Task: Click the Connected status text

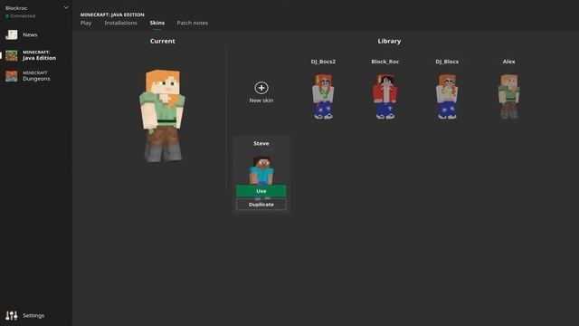Action: click(23, 16)
